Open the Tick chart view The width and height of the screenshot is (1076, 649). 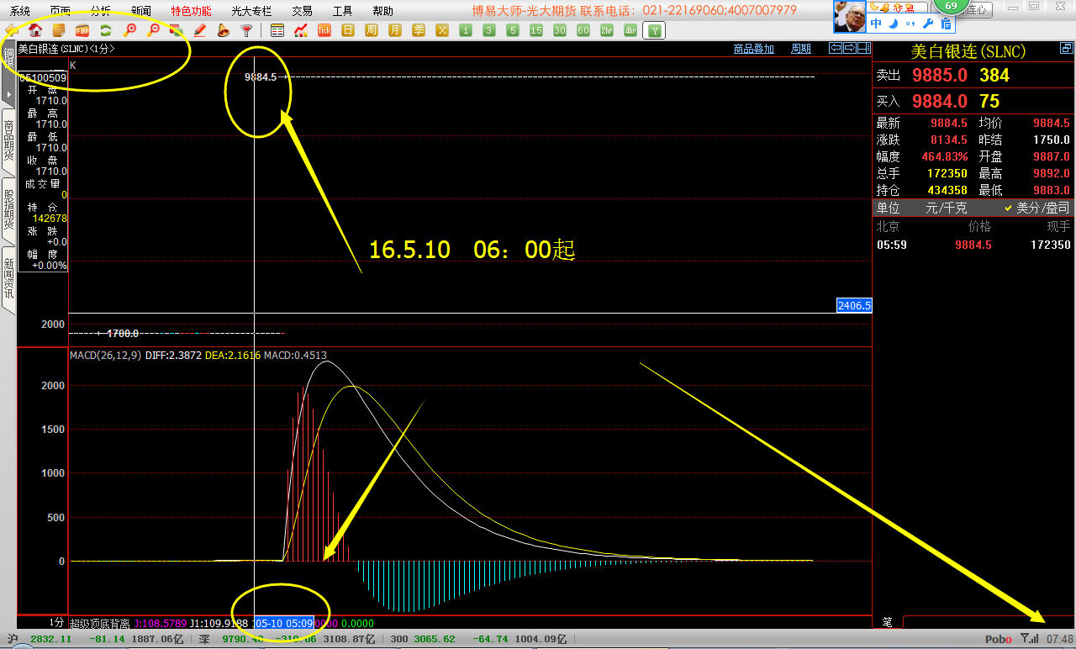point(324,30)
